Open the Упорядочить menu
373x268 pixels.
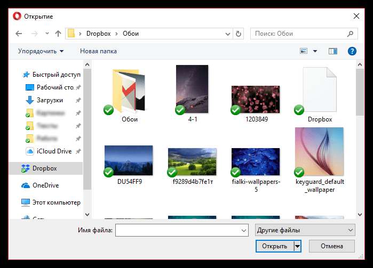pos(41,51)
